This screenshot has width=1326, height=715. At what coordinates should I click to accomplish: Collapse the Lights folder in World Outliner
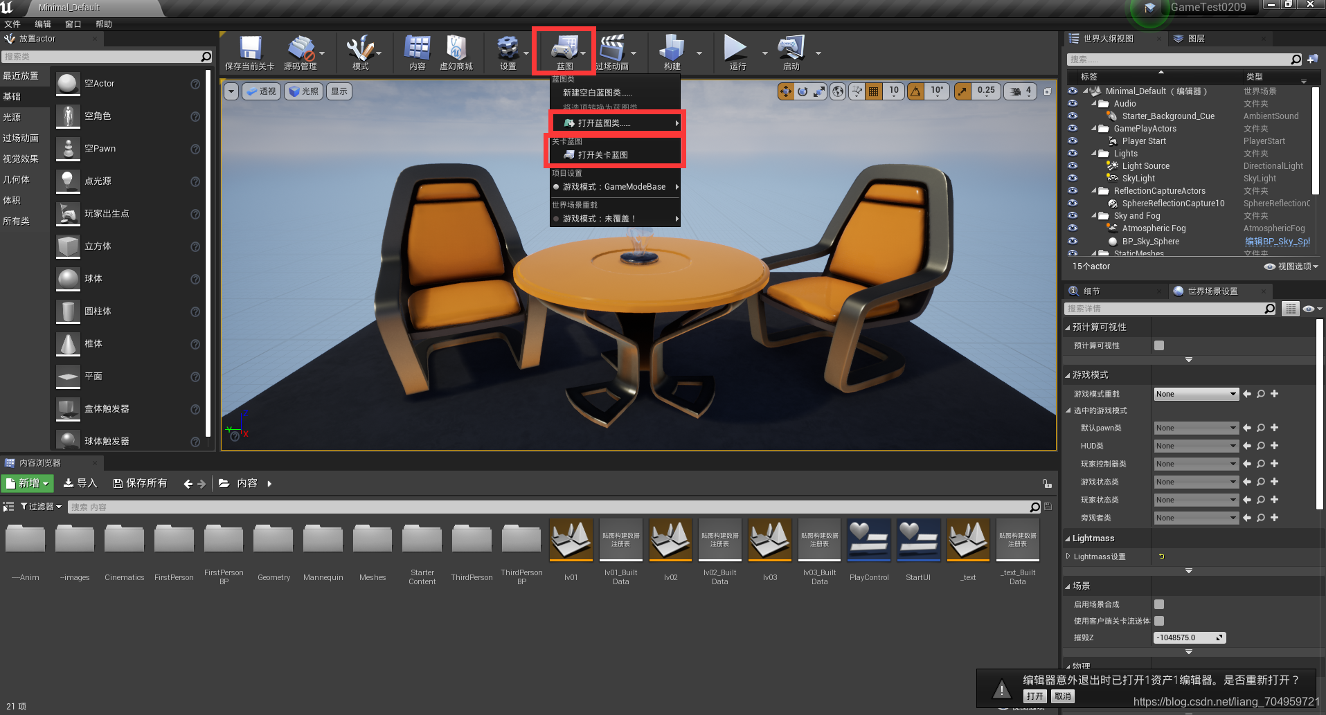(x=1095, y=153)
